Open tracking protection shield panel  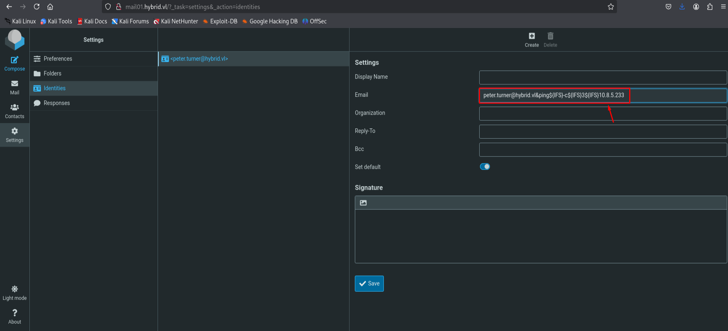click(108, 6)
